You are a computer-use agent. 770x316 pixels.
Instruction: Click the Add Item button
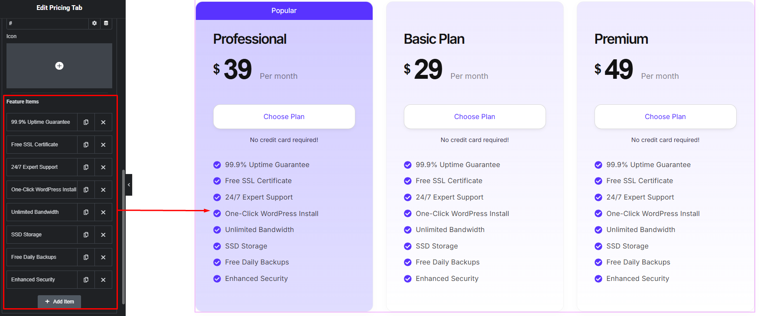coord(59,302)
